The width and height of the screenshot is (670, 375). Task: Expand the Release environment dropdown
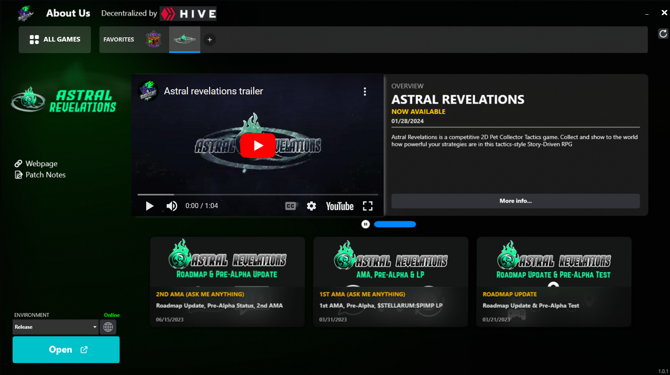55,327
